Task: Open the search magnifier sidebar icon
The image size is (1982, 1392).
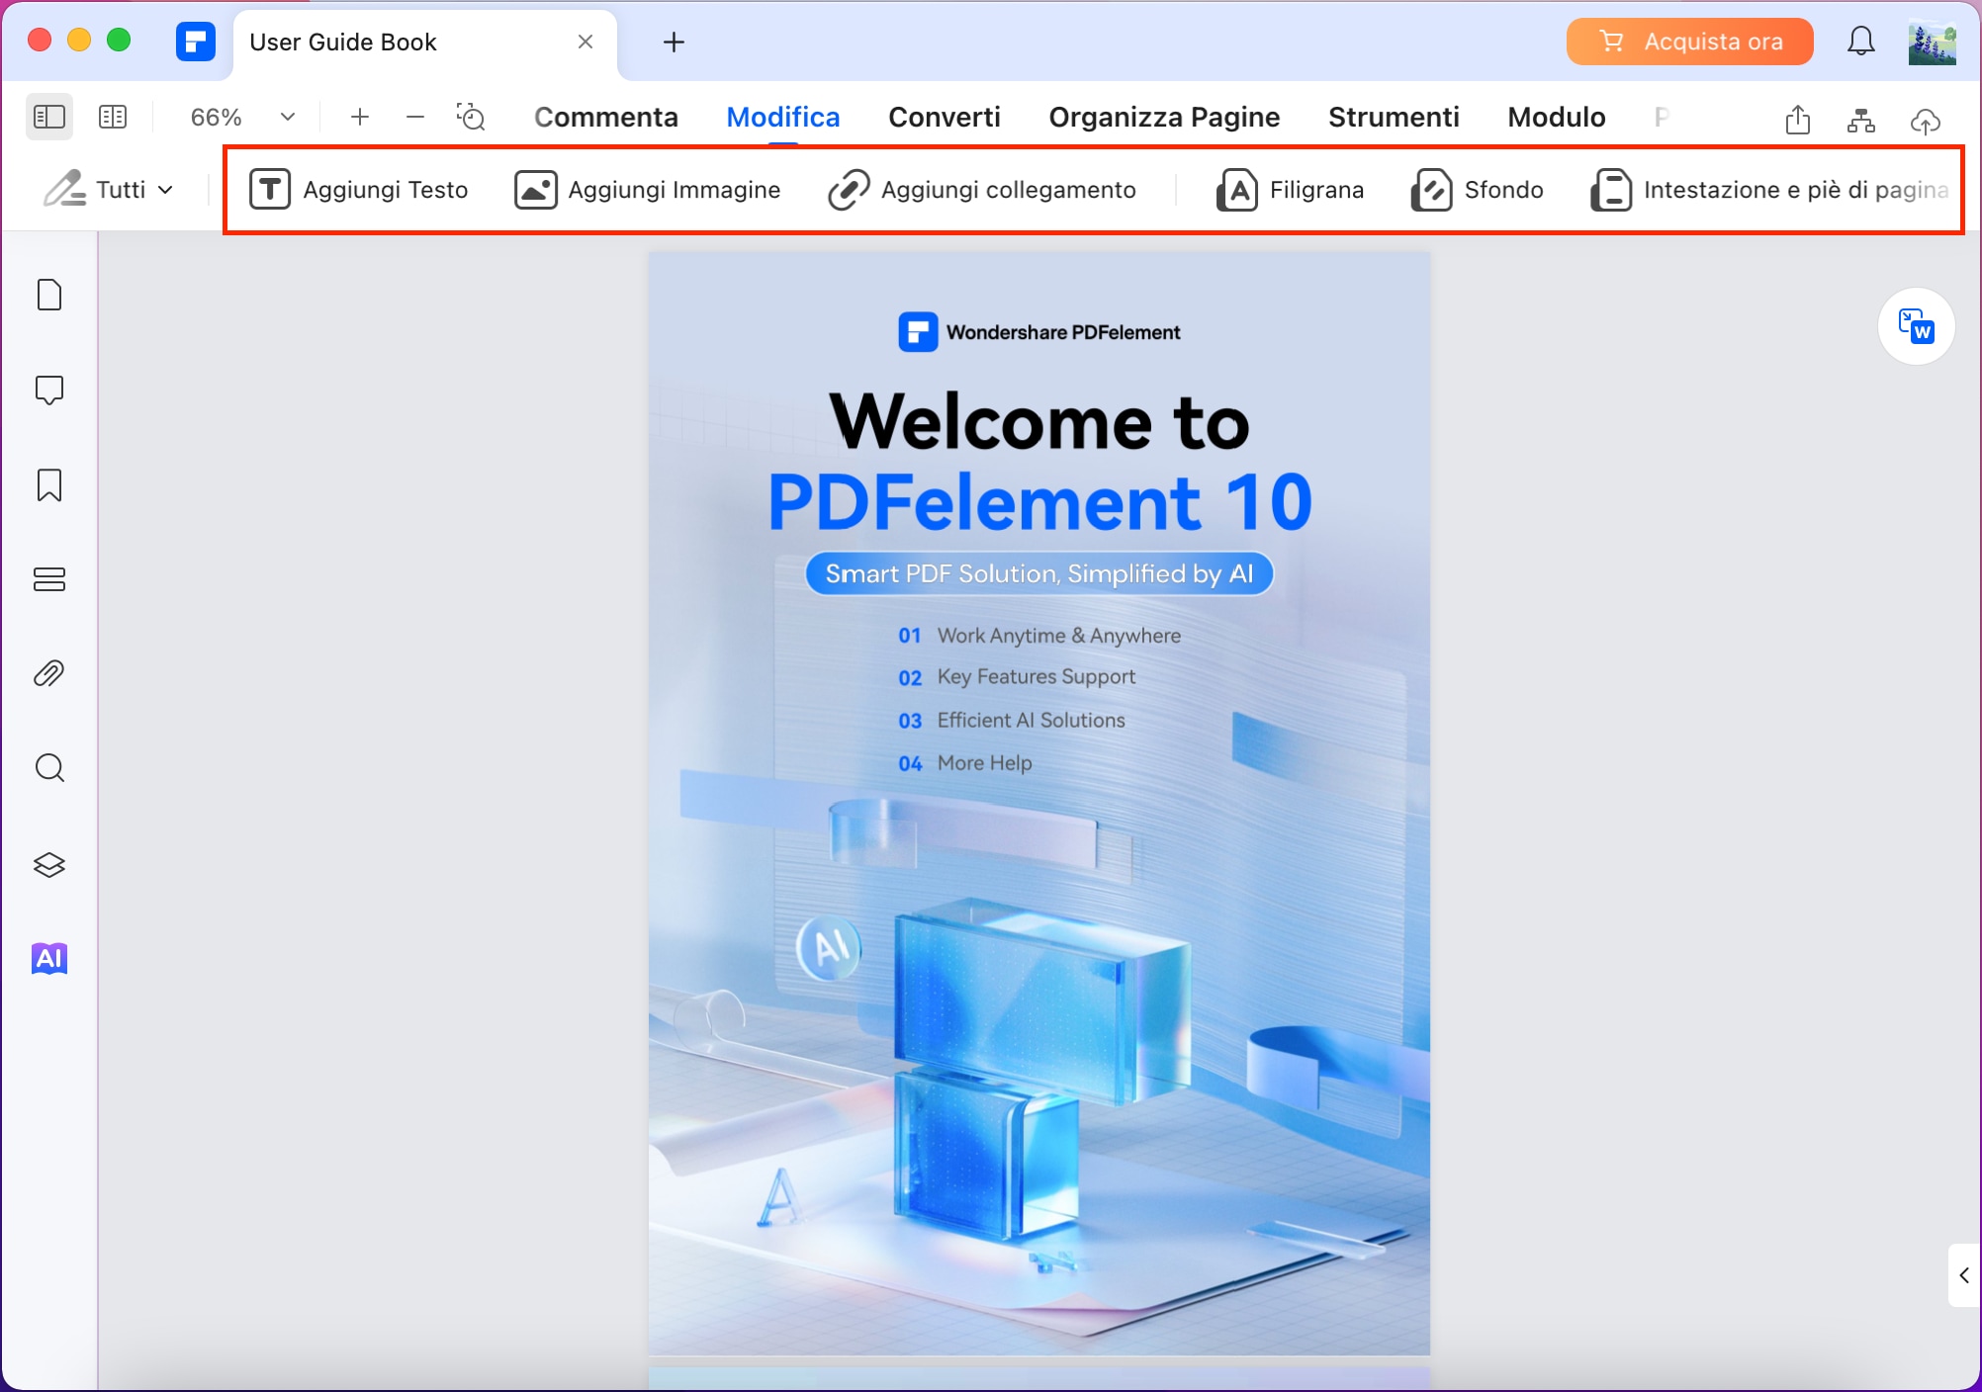Action: coord(49,768)
